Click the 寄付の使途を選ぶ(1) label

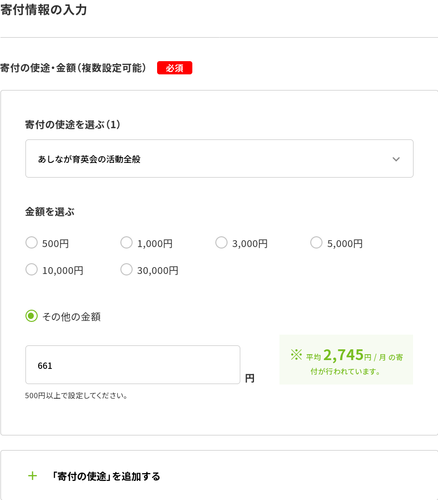pyautogui.click(x=73, y=125)
